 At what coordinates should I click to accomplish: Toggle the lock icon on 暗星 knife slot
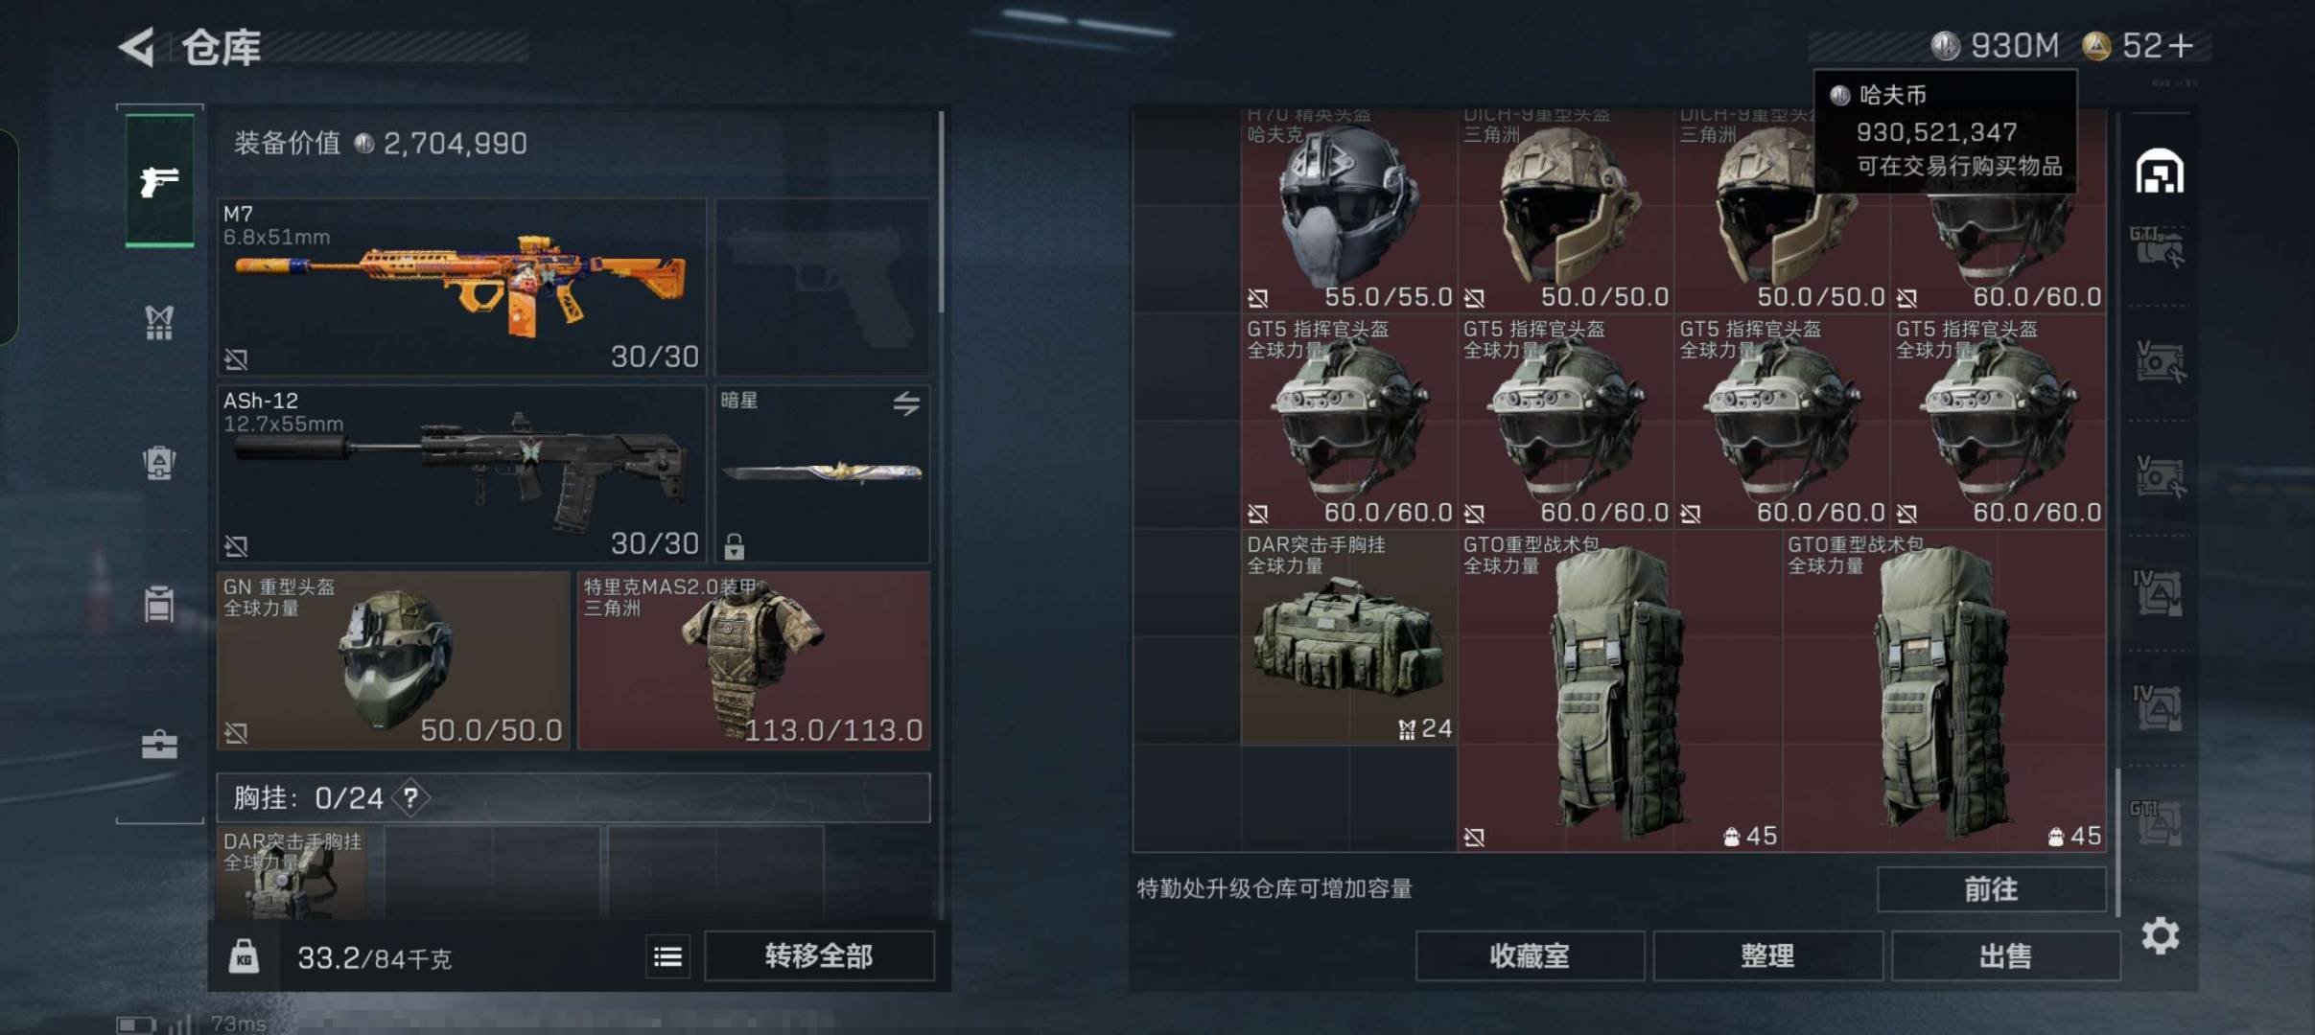(735, 546)
